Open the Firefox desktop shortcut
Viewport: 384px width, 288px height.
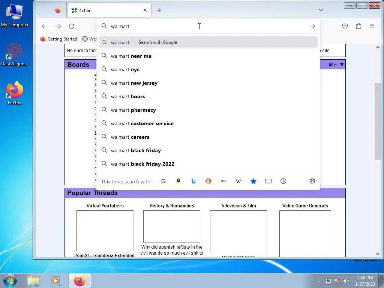coord(15,93)
